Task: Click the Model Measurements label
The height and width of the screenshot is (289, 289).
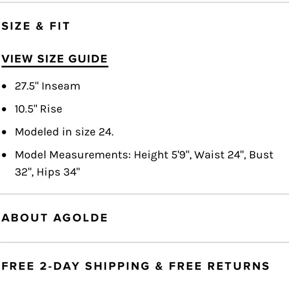Action: point(73,154)
